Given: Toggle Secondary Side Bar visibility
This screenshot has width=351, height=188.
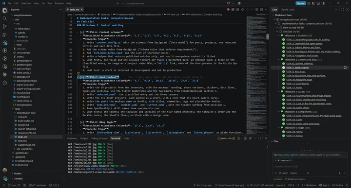Looking at the screenshot, I should [x=323, y=3].
